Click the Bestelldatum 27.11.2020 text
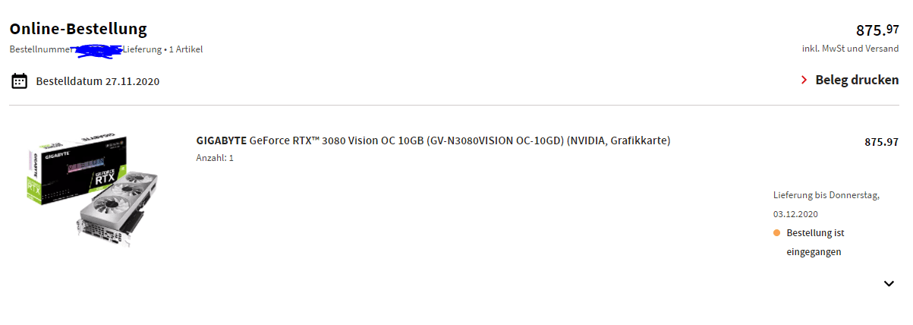The width and height of the screenshot is (913, 325). click(98, 81)
